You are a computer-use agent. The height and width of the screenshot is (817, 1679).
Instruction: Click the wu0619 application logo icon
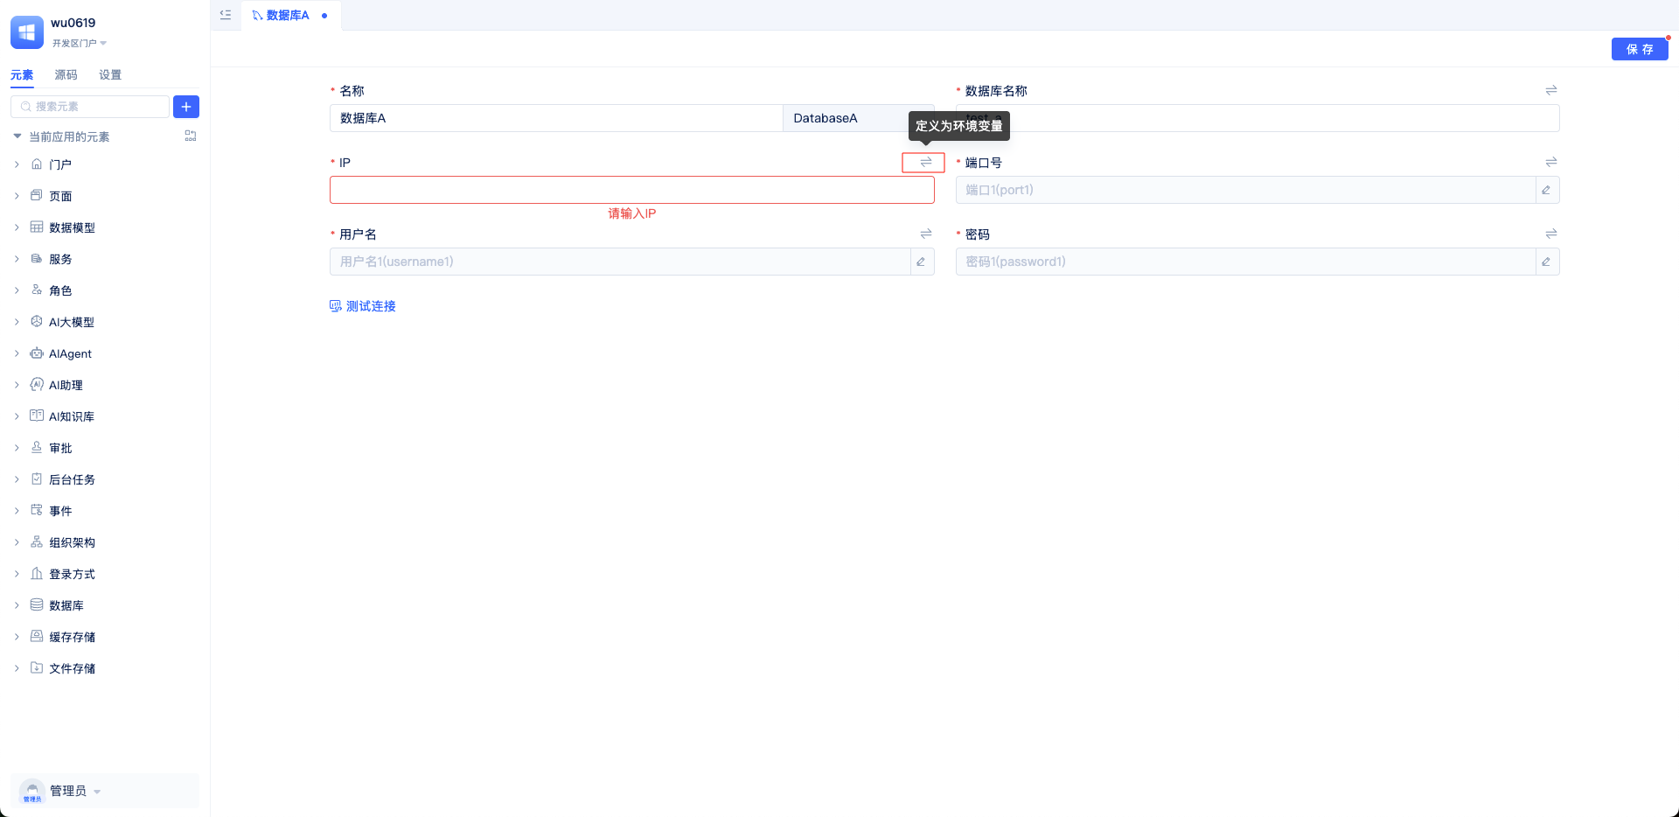27,32
